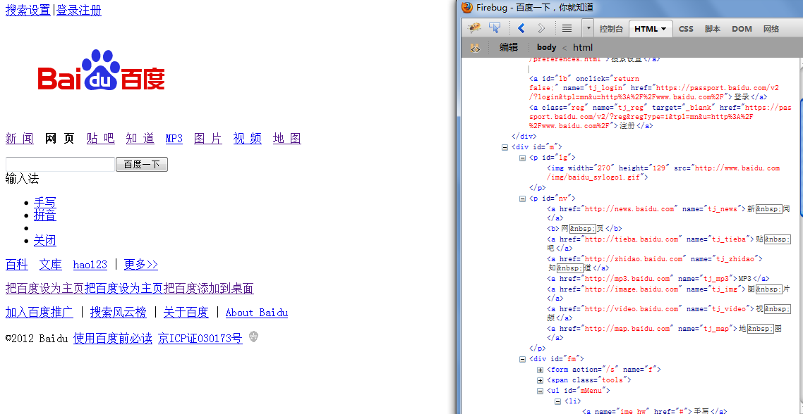Collapse the ul id="mMenu" node
Viewport: 803px width, 414px height.
541,391
